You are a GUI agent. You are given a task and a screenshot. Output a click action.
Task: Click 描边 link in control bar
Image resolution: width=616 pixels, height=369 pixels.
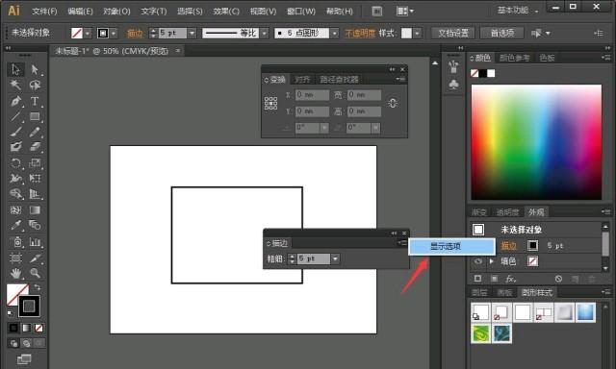click(135, 34)
